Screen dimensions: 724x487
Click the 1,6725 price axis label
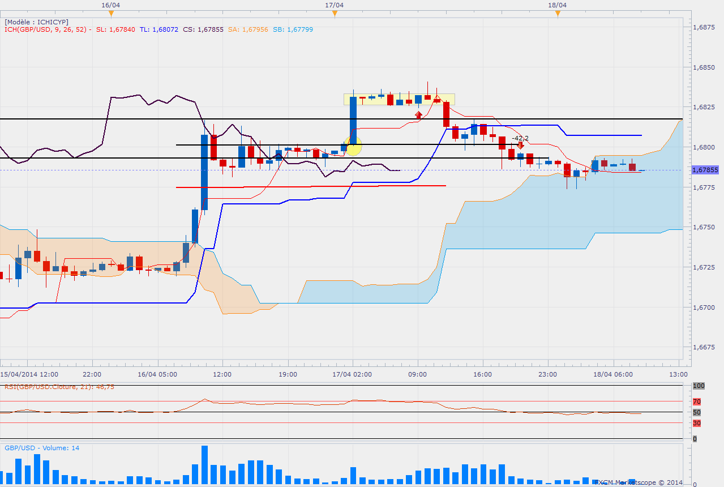point(704,267)
